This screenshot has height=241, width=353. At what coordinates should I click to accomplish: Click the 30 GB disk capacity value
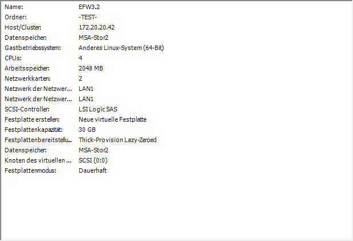[87, 130]
